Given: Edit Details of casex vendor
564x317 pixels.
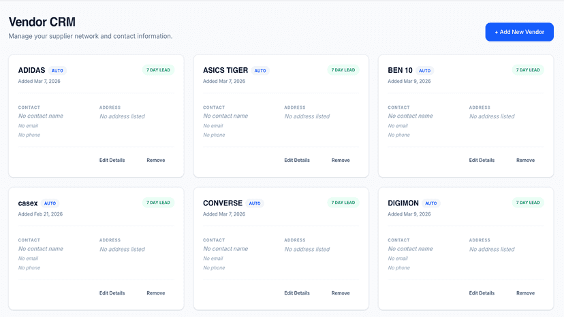Looking at the screenshot, I should click(x=112, y=293).
